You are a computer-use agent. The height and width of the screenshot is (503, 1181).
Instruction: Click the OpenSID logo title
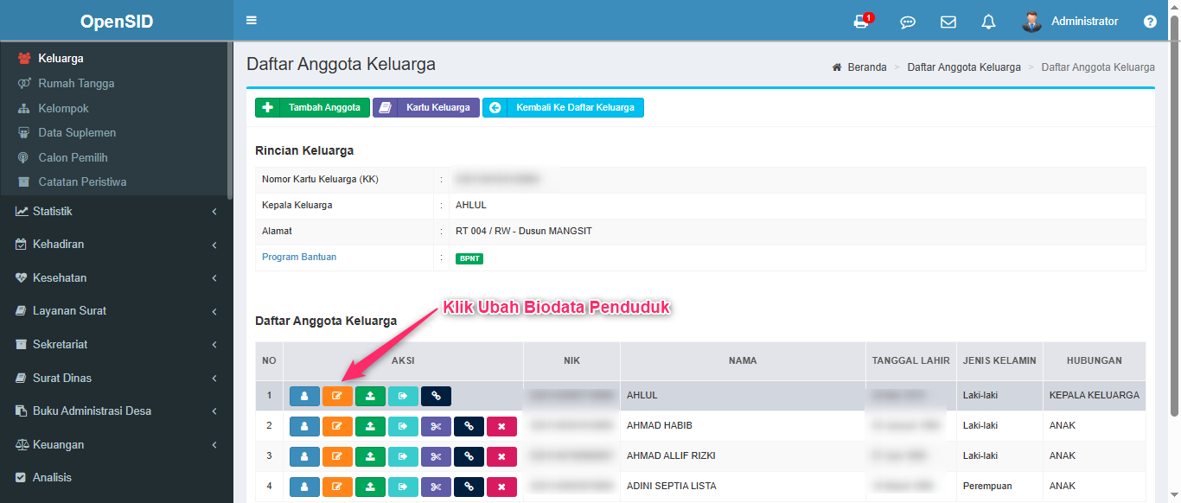[117, 22]
